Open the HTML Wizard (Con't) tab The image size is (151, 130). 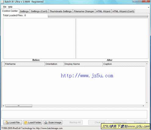coord(123,11)
